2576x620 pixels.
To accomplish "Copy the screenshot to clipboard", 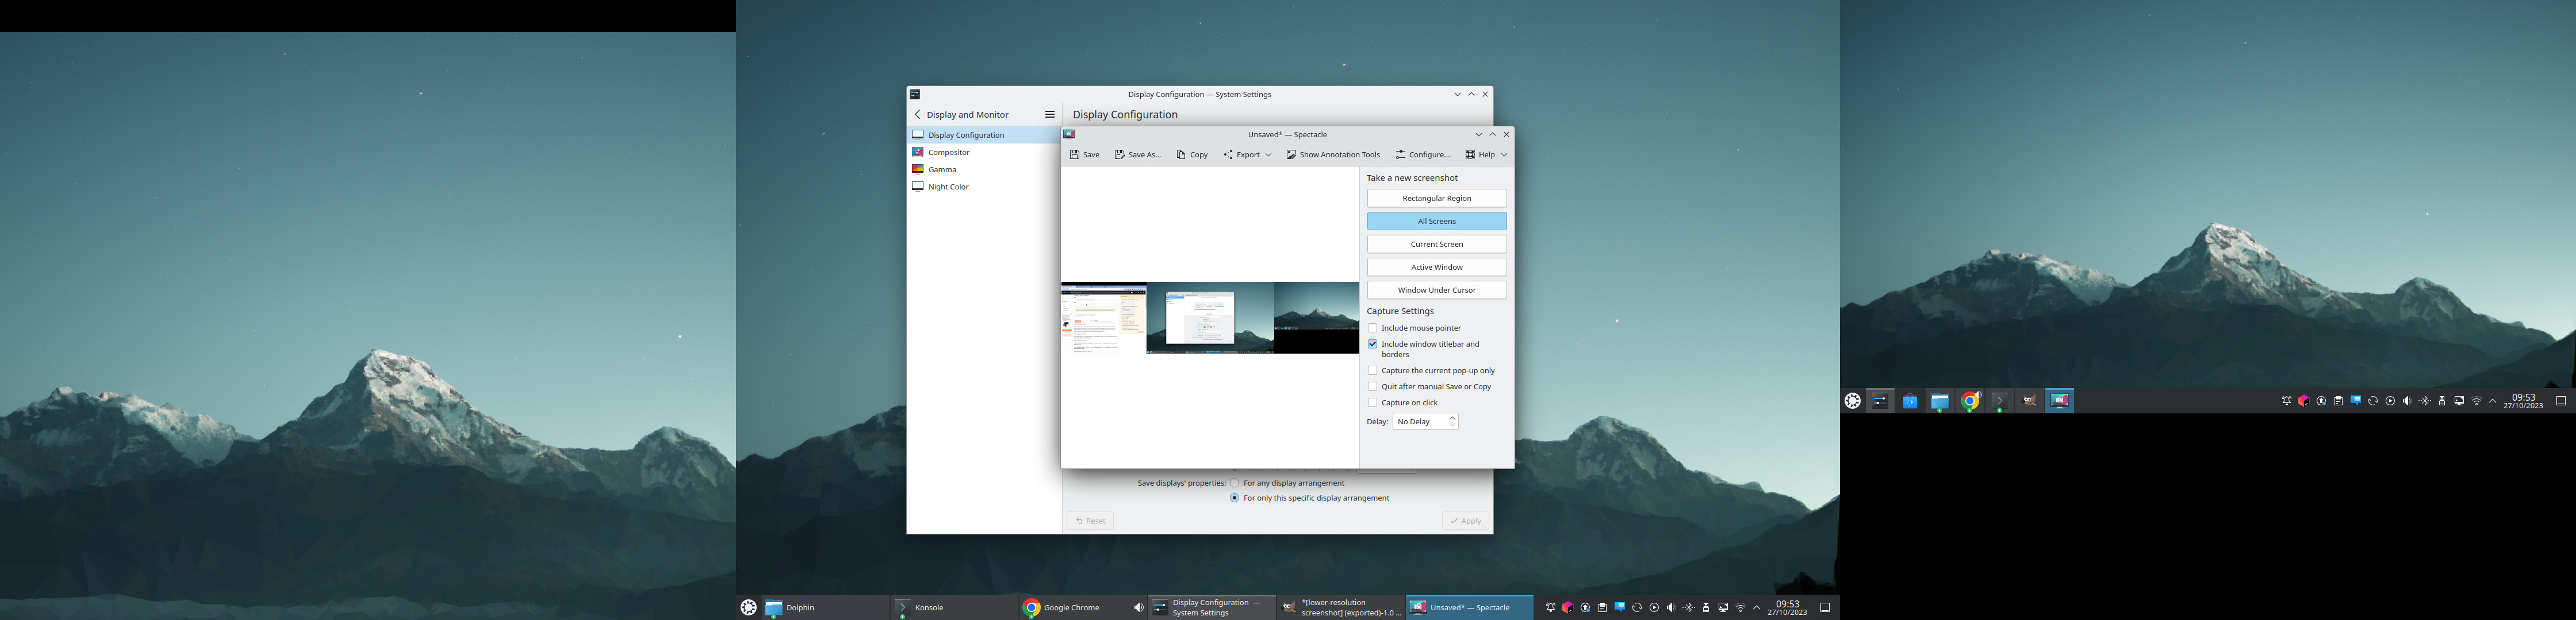I will coord(1192,155).
